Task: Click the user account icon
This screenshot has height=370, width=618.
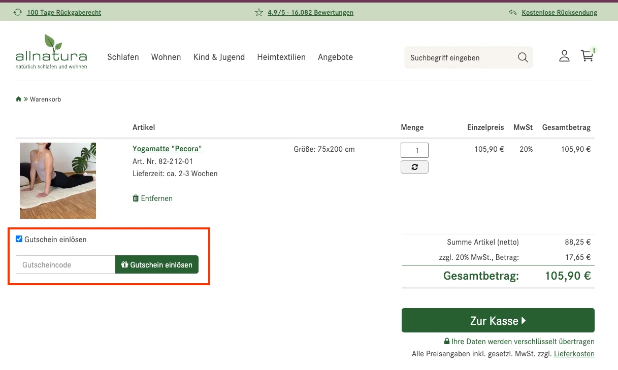Action: tap(564, 56)
